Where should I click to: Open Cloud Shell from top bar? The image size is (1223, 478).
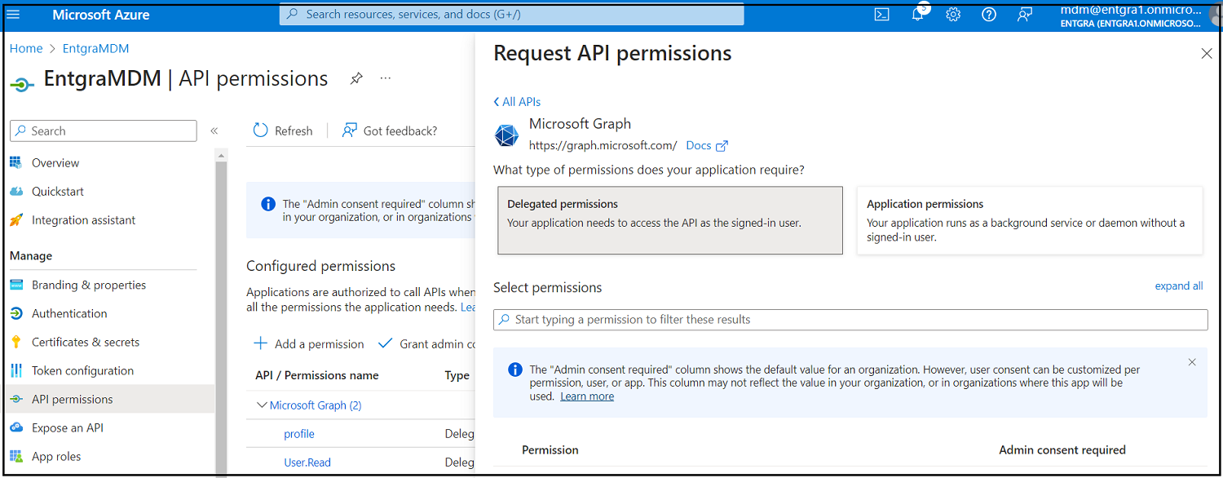click(881, 14)
